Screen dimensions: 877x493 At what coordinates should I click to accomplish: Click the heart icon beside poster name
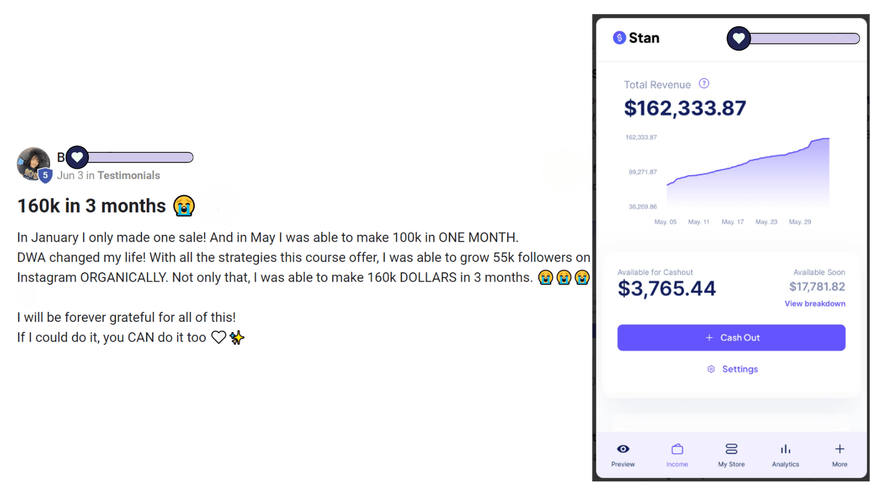77,157
